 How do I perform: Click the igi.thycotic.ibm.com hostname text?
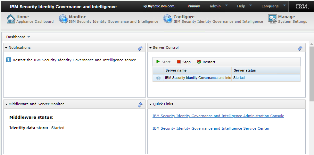pos(159,6)
